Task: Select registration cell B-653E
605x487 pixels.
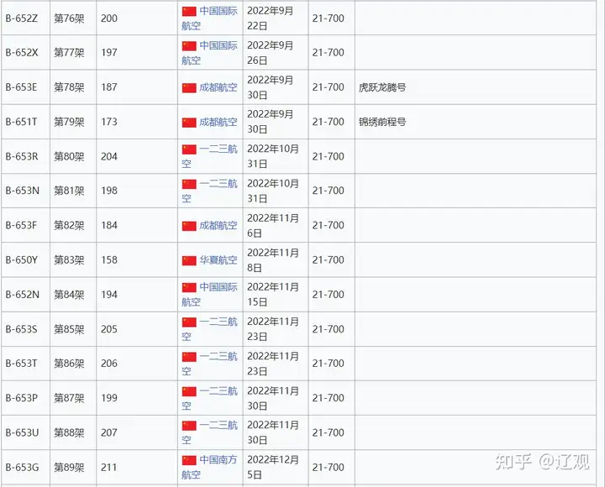Action: tap(25, 87)
